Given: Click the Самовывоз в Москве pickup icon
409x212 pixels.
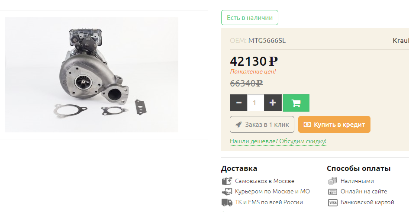Looking at the screenshot, I should click(x=227, y=181).
